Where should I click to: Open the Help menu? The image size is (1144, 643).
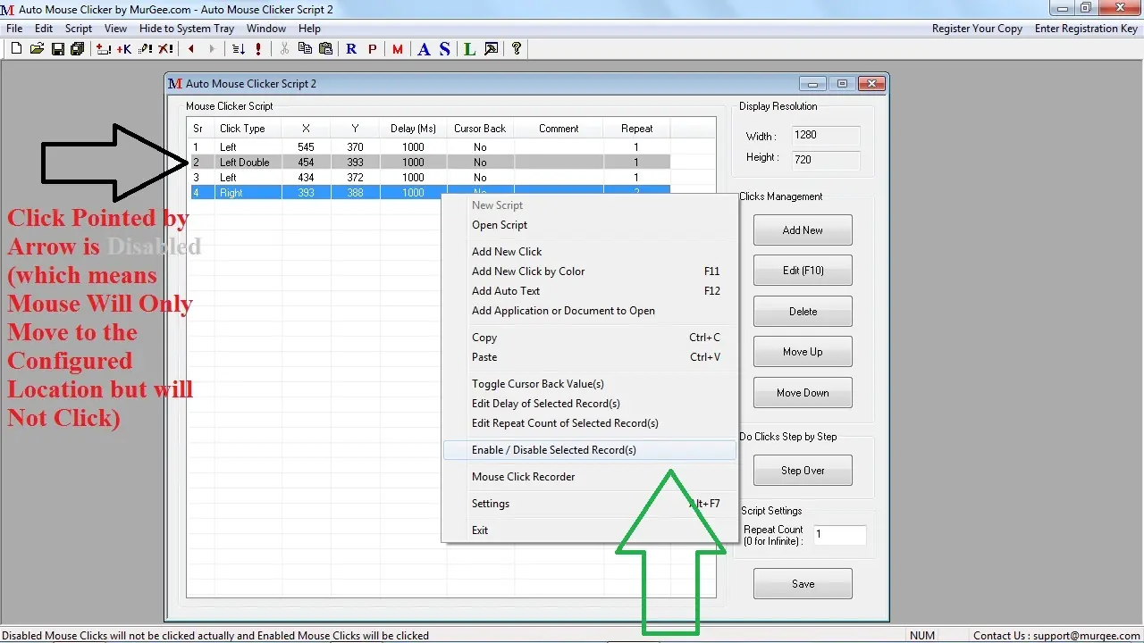click(x=309, y=29)
